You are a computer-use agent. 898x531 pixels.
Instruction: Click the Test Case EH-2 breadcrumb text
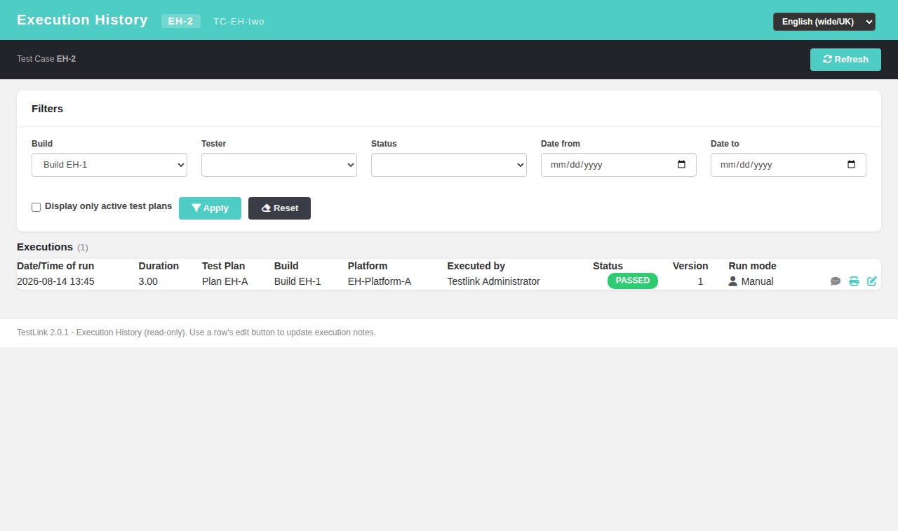(46, 59)
